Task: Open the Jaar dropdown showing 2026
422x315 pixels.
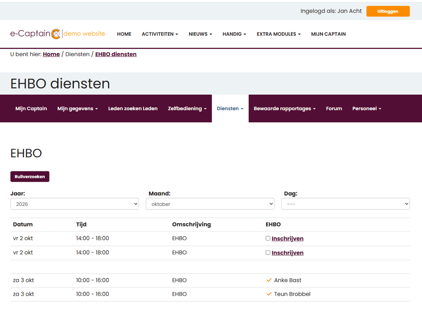Action: pyautogui.click(x=75, y=204)
